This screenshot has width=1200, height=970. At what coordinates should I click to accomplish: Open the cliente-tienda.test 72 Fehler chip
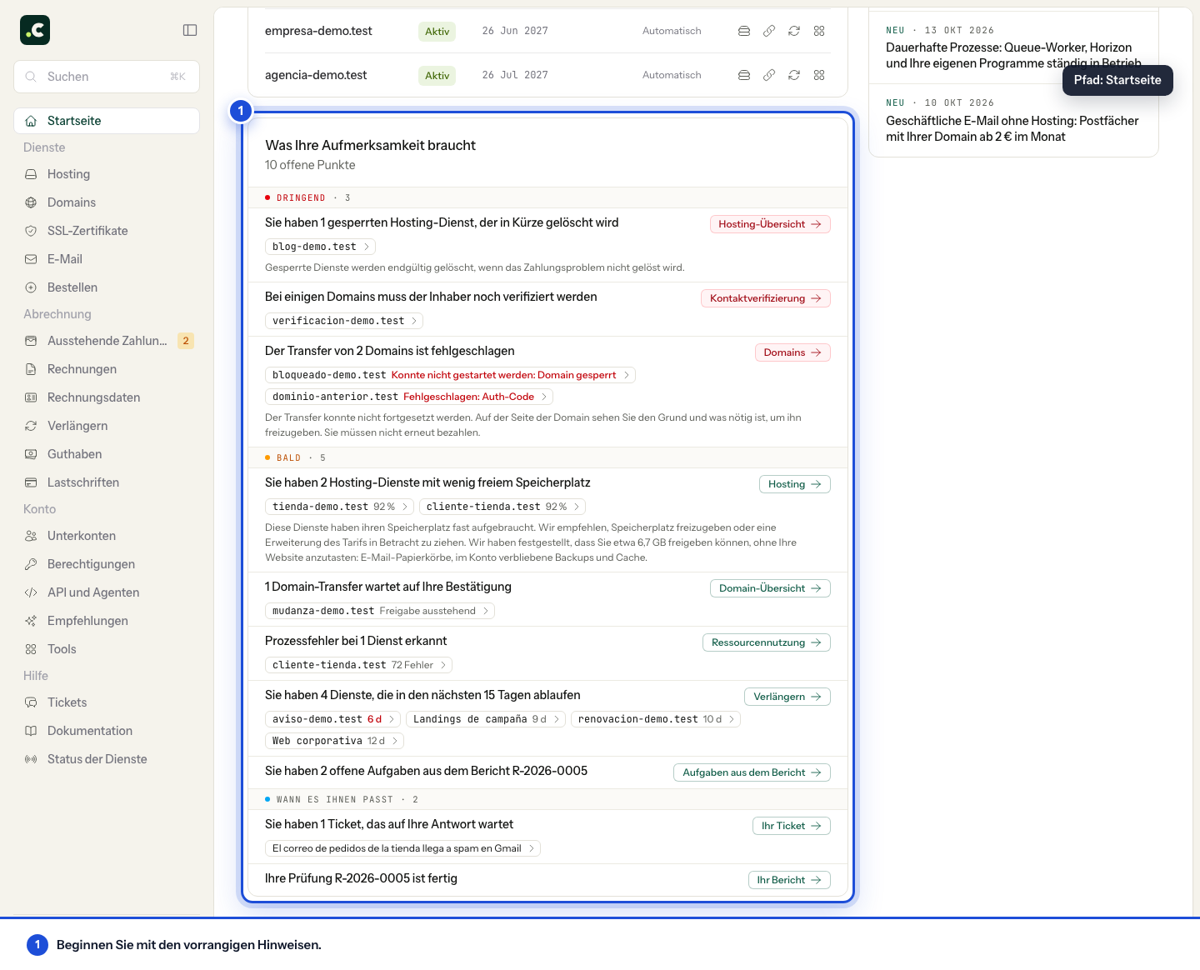(x=359, y=665)
